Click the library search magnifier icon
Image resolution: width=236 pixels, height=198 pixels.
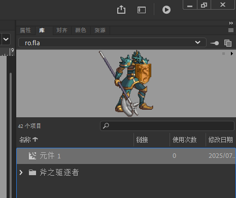pyautogui.click(x=106, y=125)
